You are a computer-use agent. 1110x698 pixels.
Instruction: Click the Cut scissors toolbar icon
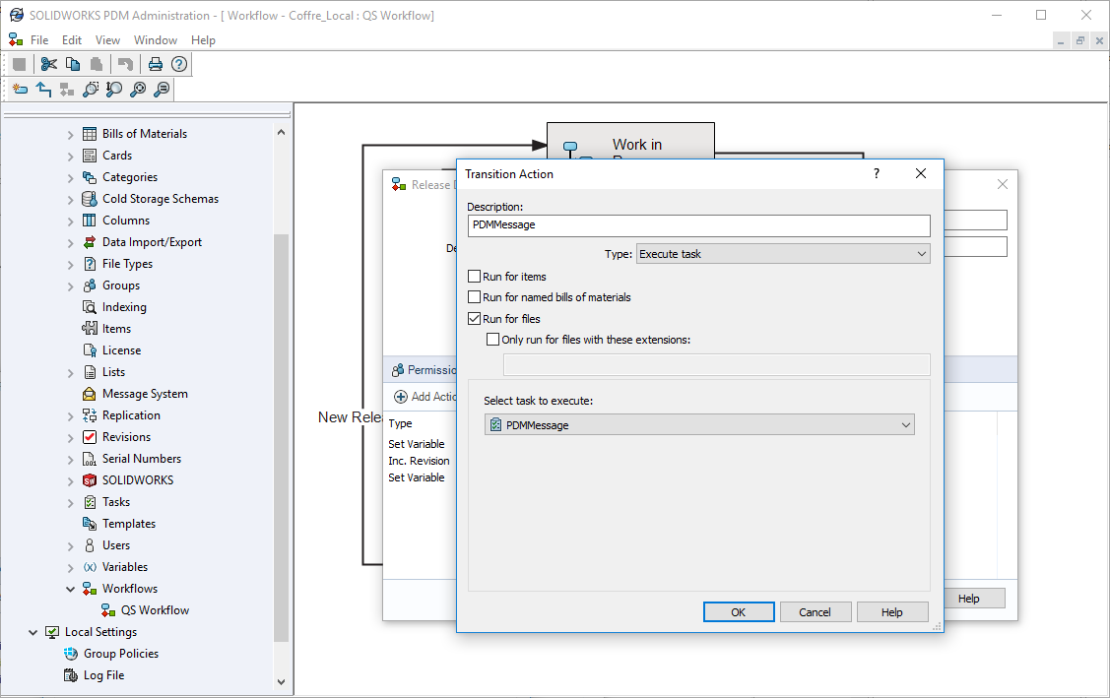[49, 64]
